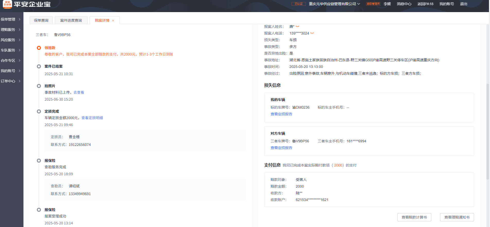490x227 pixels.
Task: Close the 赔案详情 tab with its X icon
Action: point(113,21)
